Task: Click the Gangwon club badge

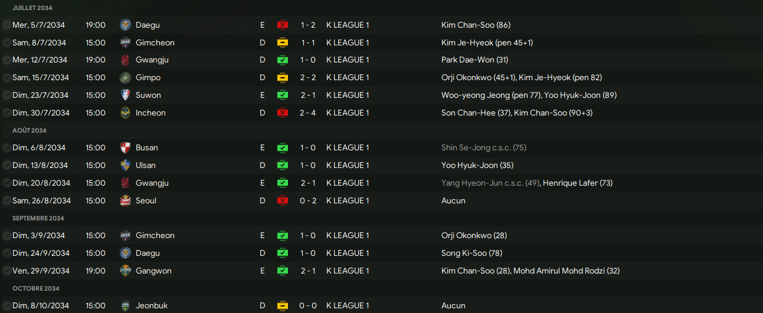Action: 125,271
